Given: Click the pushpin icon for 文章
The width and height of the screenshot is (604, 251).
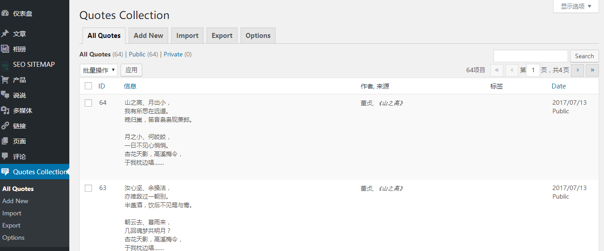Looking at the screenshot, I should pyautogui.click(x=5, y=33).
